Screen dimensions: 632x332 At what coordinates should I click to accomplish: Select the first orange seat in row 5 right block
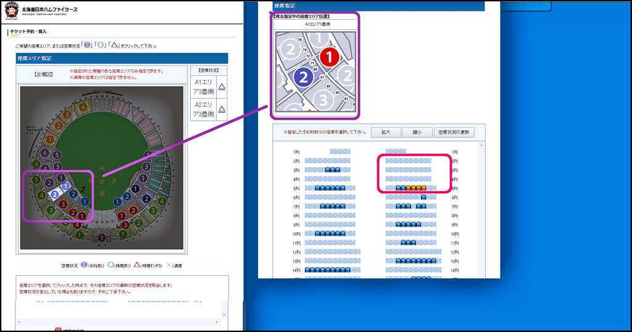coord(409,188)
